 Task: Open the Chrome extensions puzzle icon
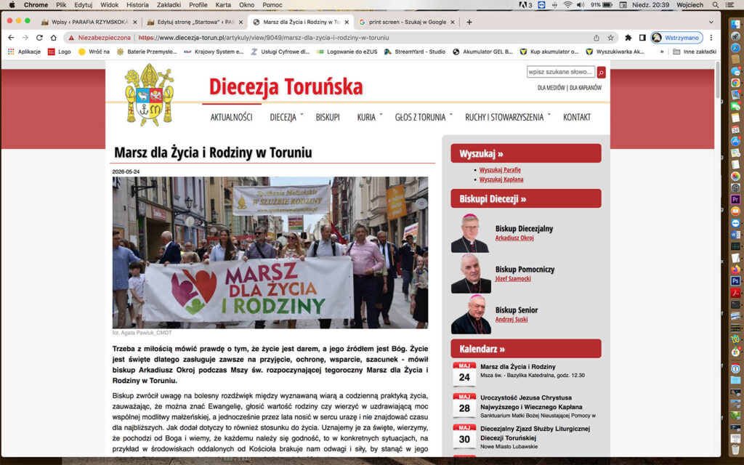pos(628,38)
